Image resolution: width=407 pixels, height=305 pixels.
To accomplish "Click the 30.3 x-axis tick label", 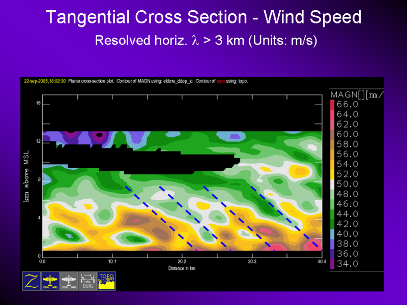I will pyautogui.click(x=252, y=261).
